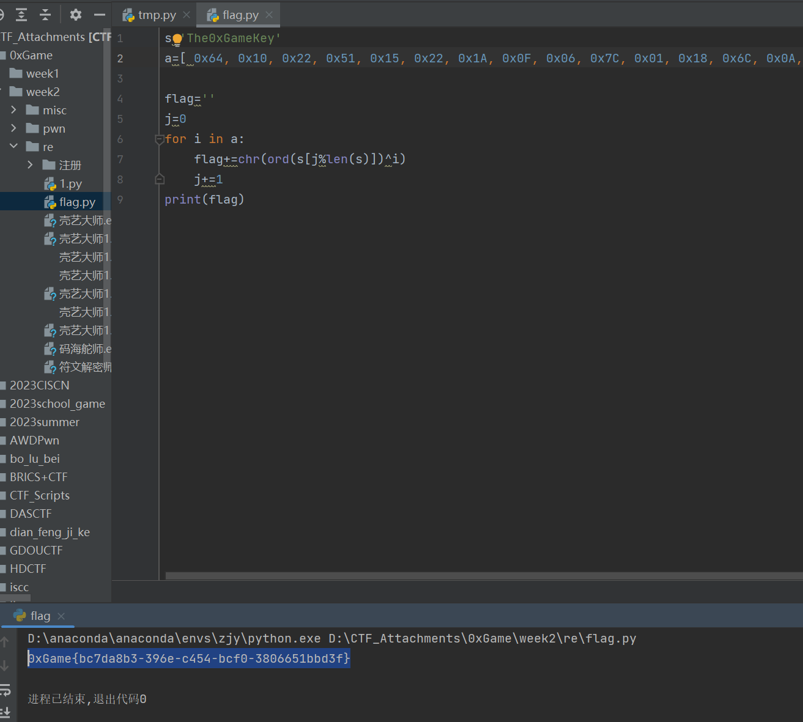This screenshot has height=722, width=803.
Task: Hide the project tool window with minus icon
Action: [x=100, y=15]
